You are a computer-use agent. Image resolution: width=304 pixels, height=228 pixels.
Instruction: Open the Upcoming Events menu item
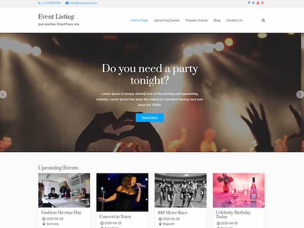[x=166, y=20]
